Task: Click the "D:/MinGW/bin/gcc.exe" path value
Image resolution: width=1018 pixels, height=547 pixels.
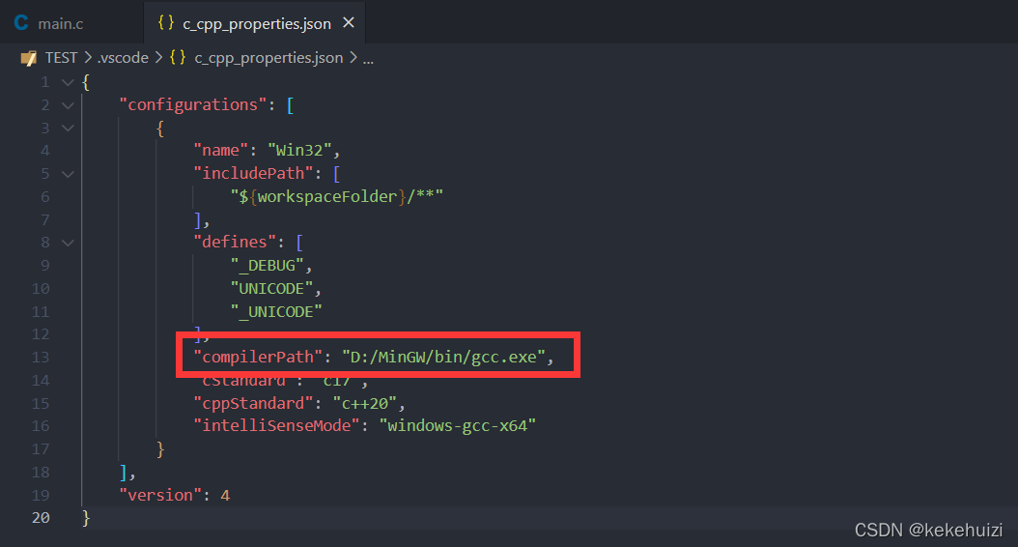Action: point(443,357)
